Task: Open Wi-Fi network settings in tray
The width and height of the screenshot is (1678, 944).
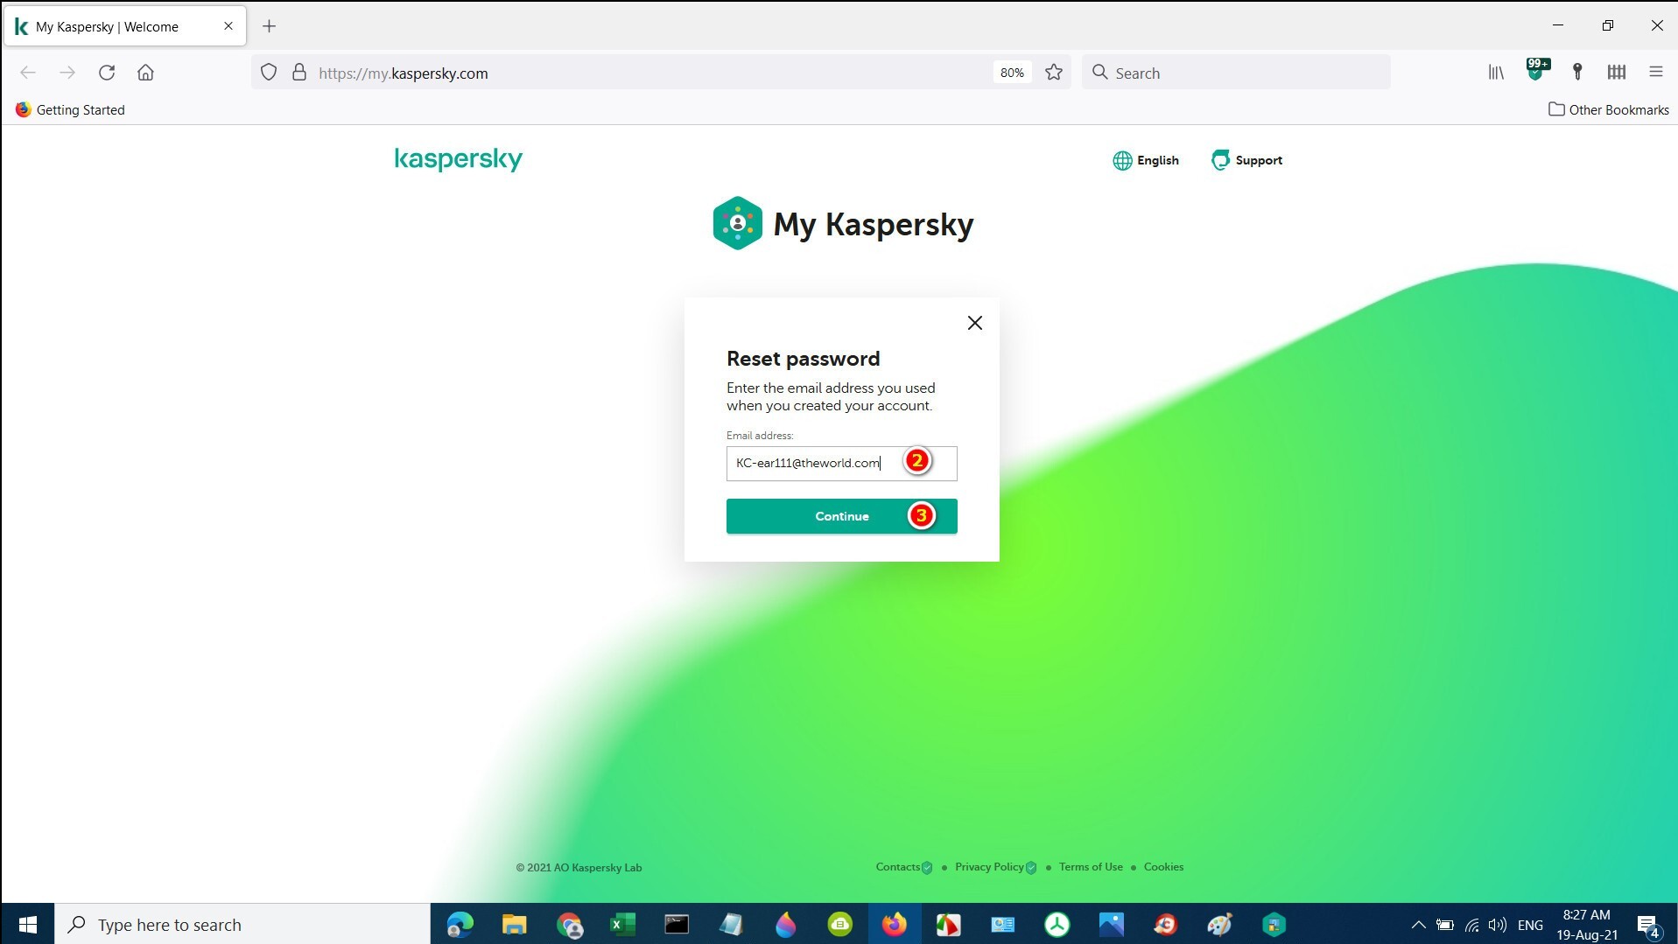Action: [x=1472, y=925]
